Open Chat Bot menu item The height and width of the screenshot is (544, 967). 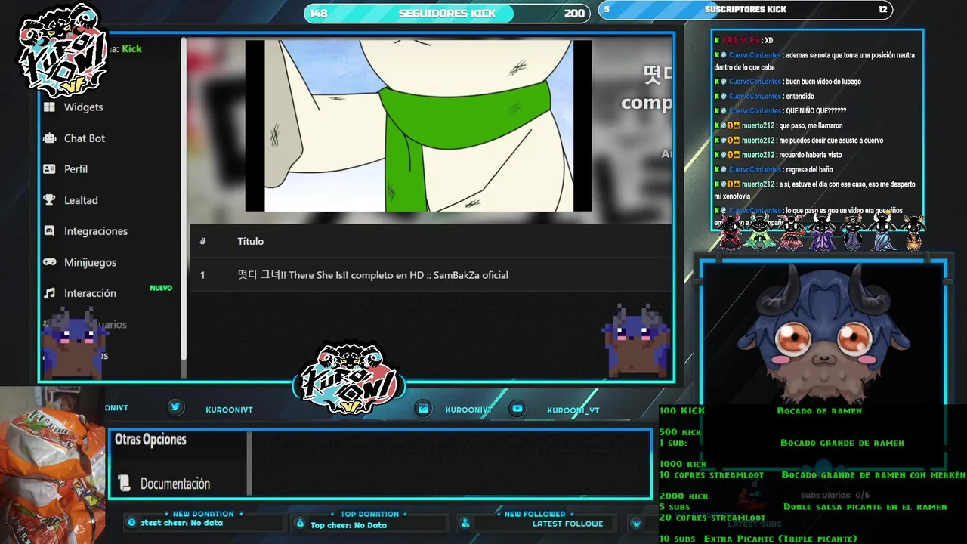tap(85, 138)
